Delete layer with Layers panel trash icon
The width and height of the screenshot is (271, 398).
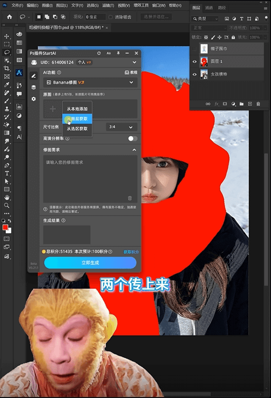258,104
